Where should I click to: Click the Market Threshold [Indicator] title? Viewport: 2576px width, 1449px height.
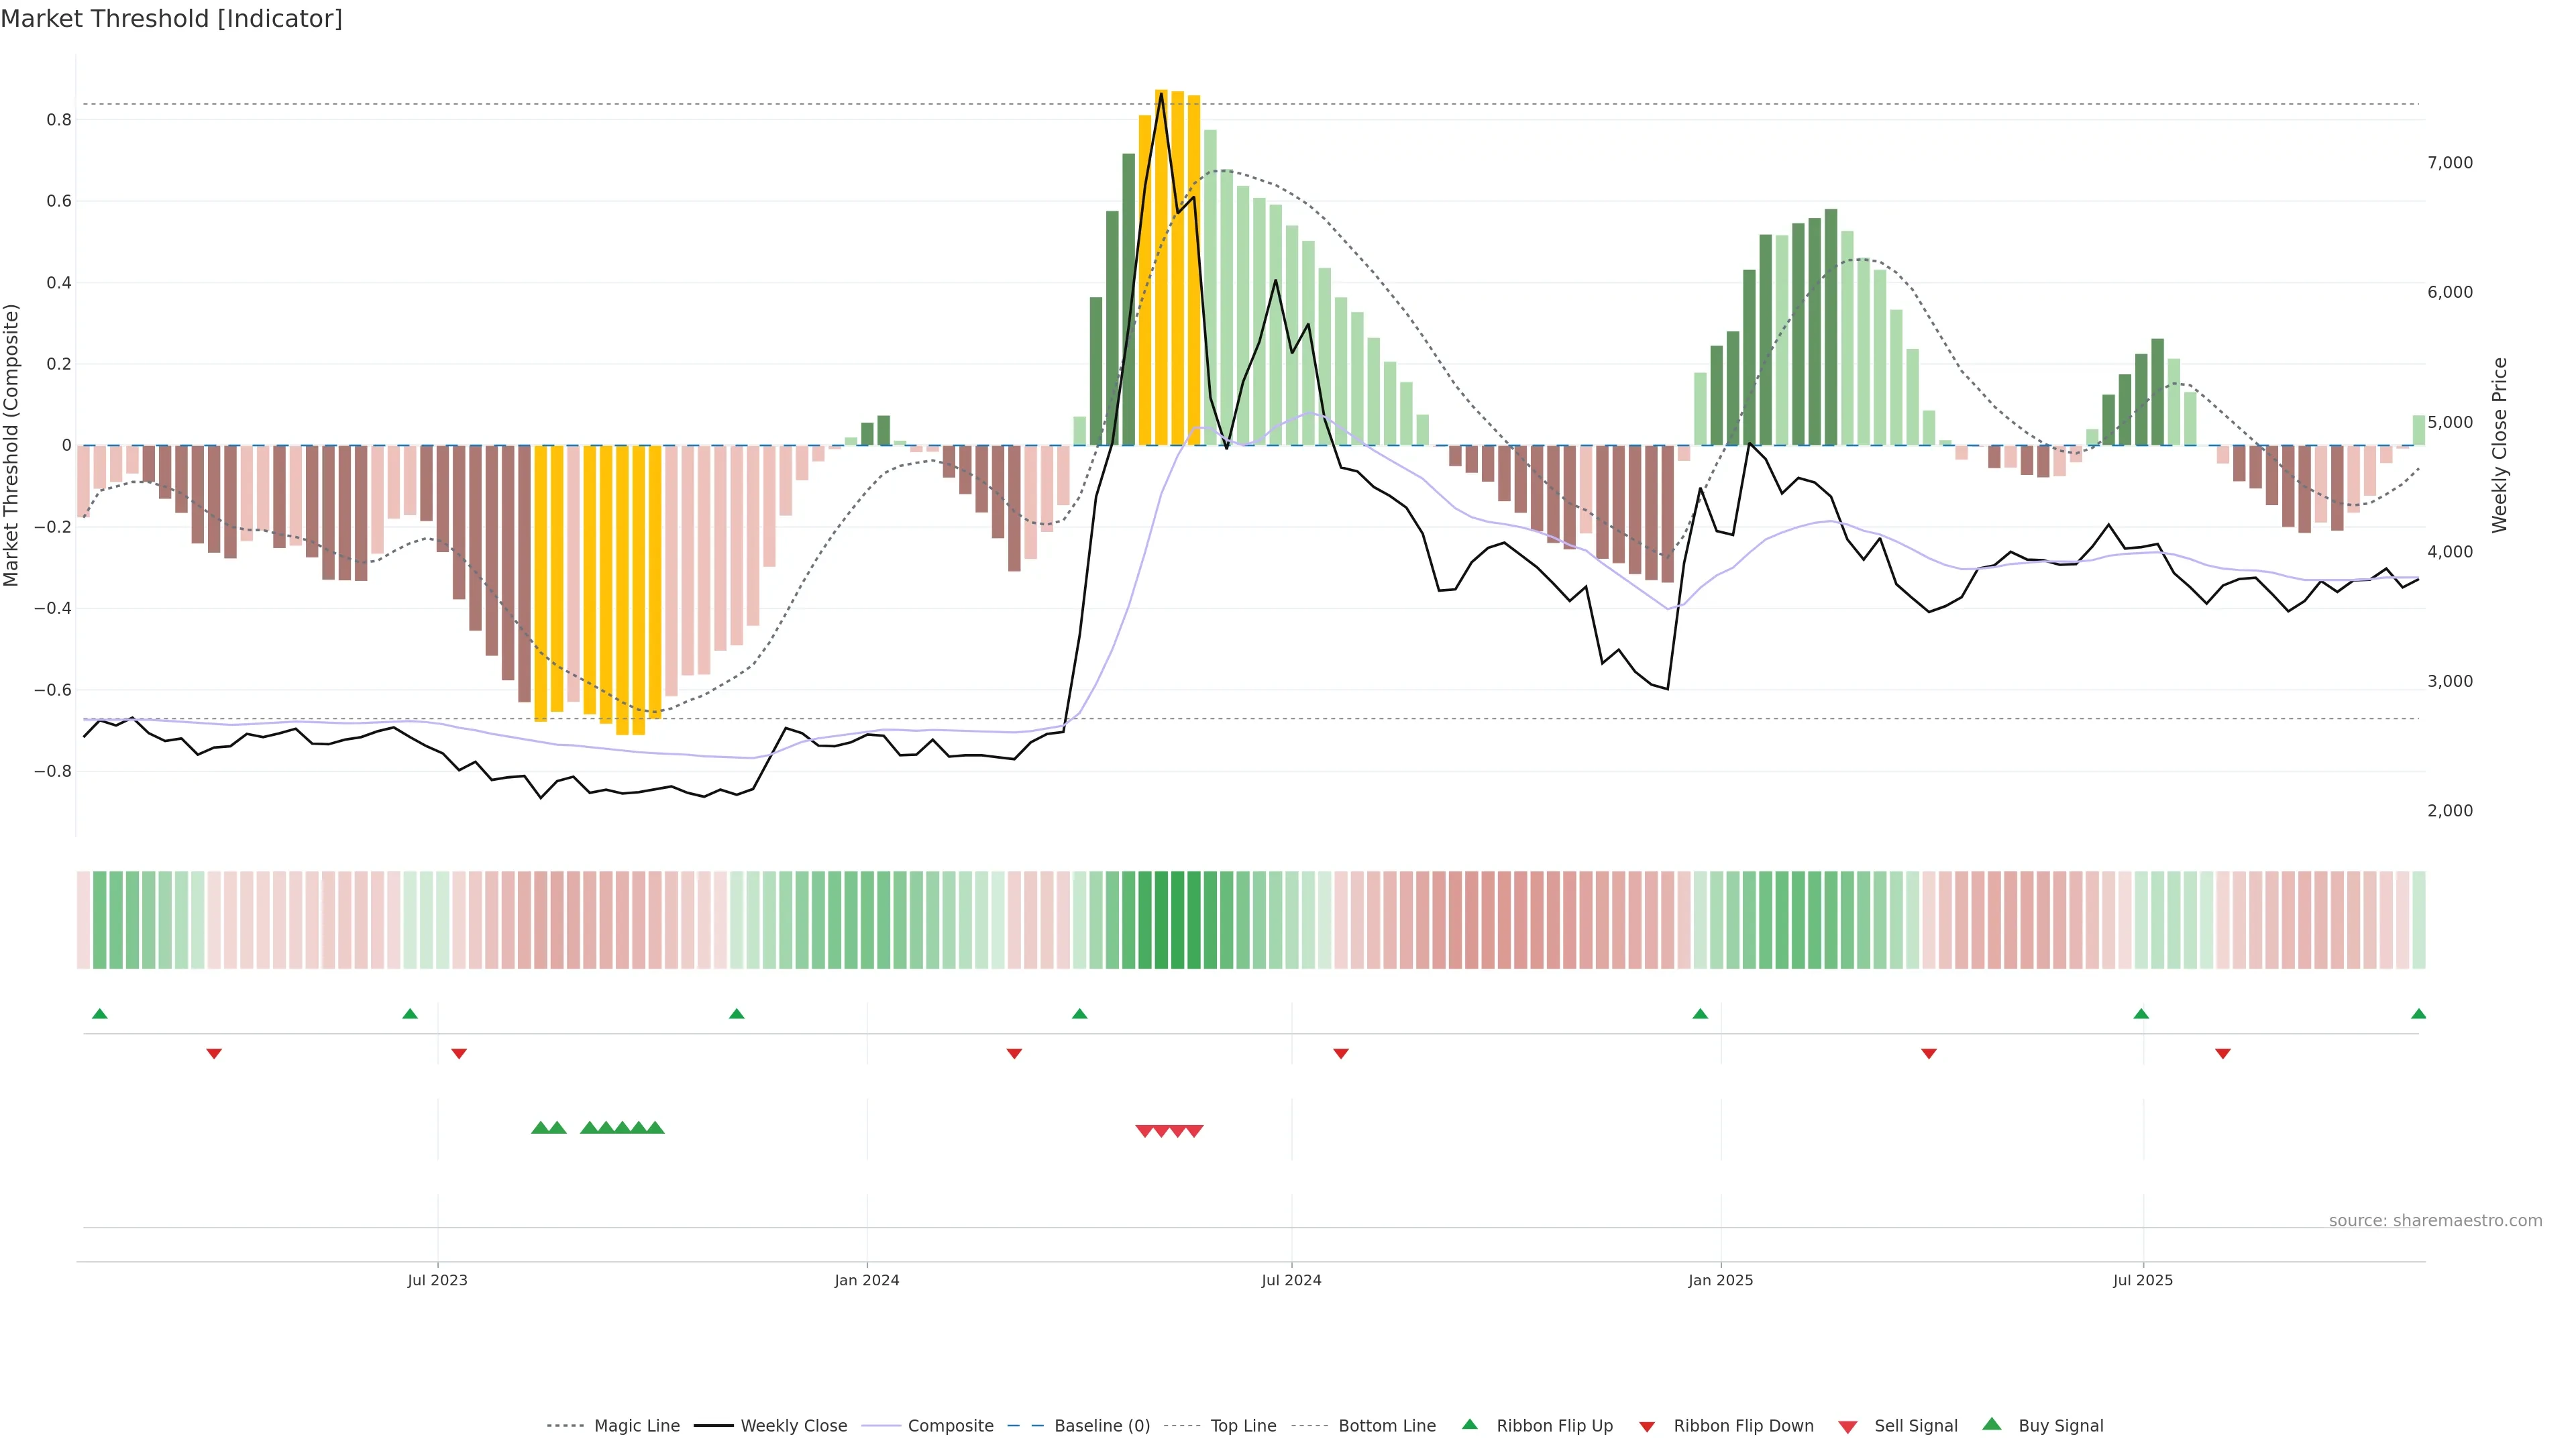point(171,19)
